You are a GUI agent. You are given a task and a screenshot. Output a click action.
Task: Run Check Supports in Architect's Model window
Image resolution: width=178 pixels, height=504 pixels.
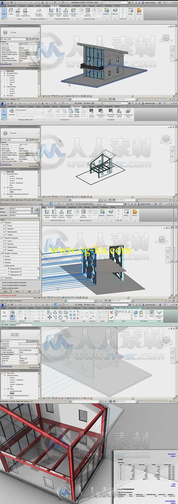click(x=65, y=13)
